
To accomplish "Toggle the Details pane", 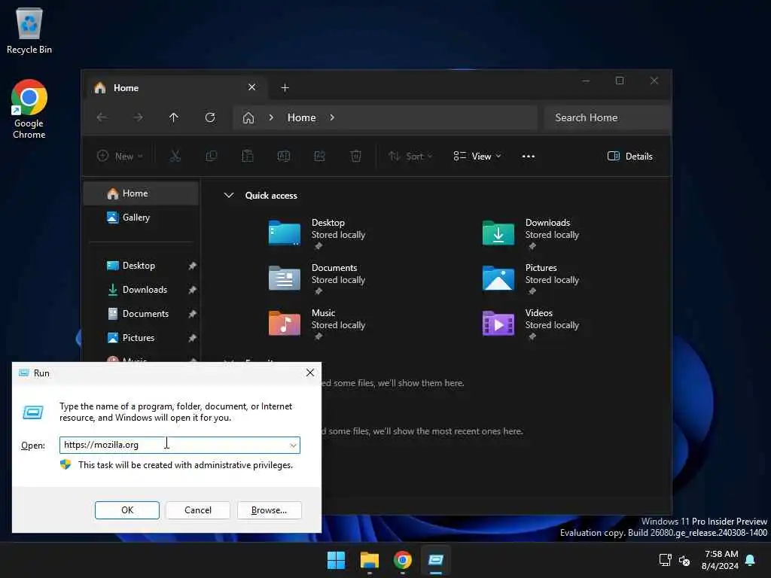I will pyautogui.click(x=630, y=157).
